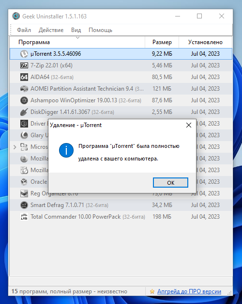
Task: Sort list by Размер column header
Action: click(162, 42)
